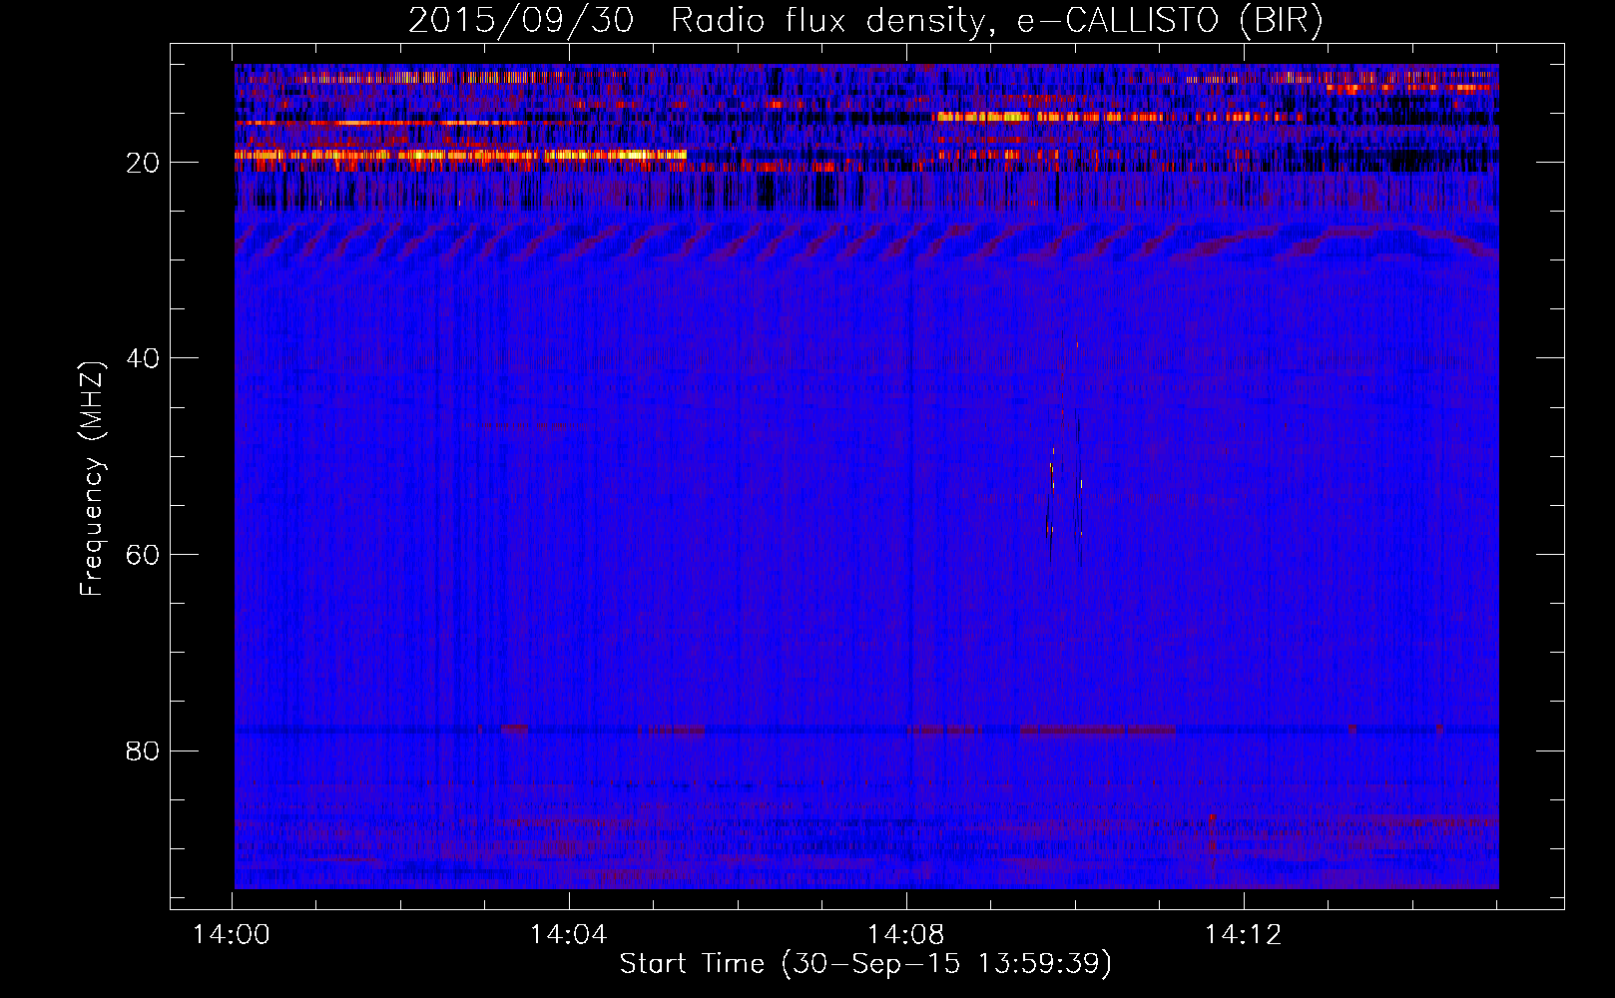Click the 14:00 time tick label

(232, 935)
